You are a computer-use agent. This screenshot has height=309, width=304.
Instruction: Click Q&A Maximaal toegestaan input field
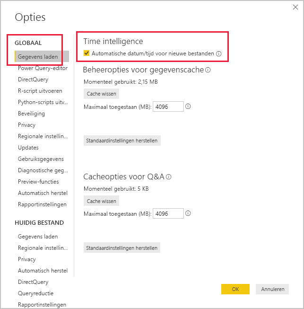(168, 213)
